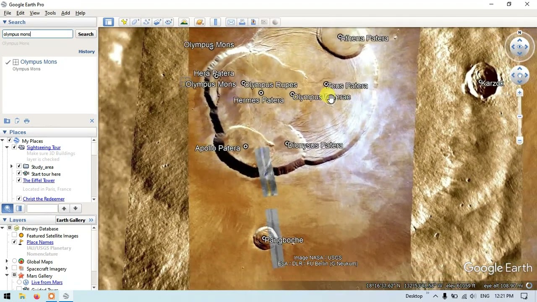Enable Featured Satellite Images layer checkbox
The height and width of the screenshot is (302, 537).
pos(14,236)
